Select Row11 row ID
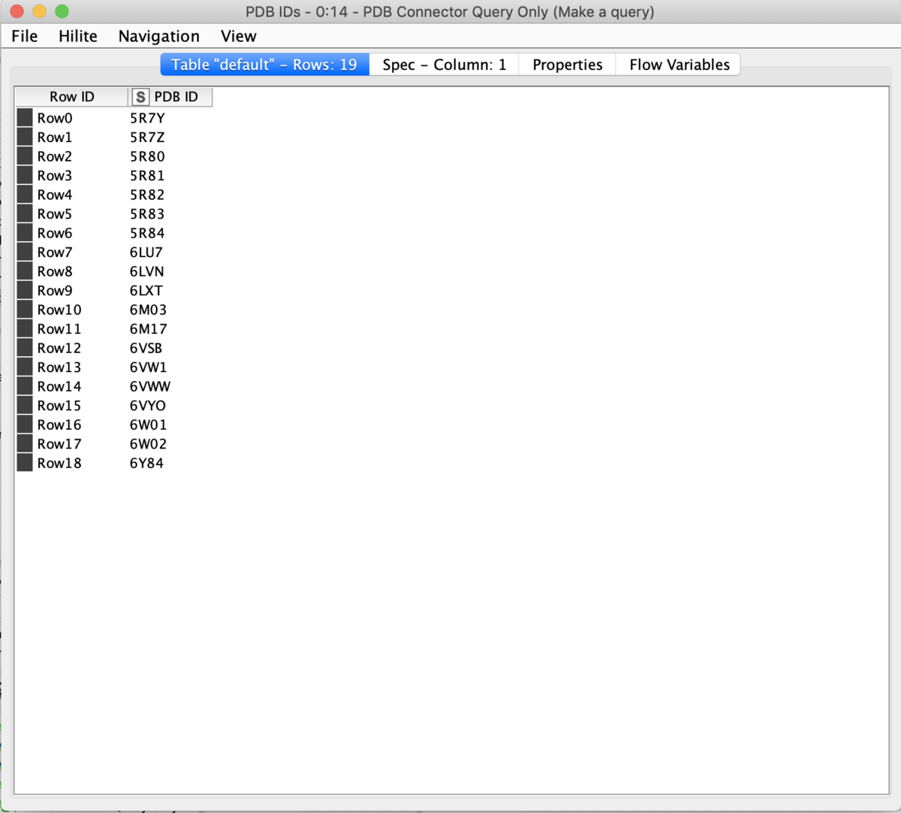The image size is (901, 813). point(59,329)
